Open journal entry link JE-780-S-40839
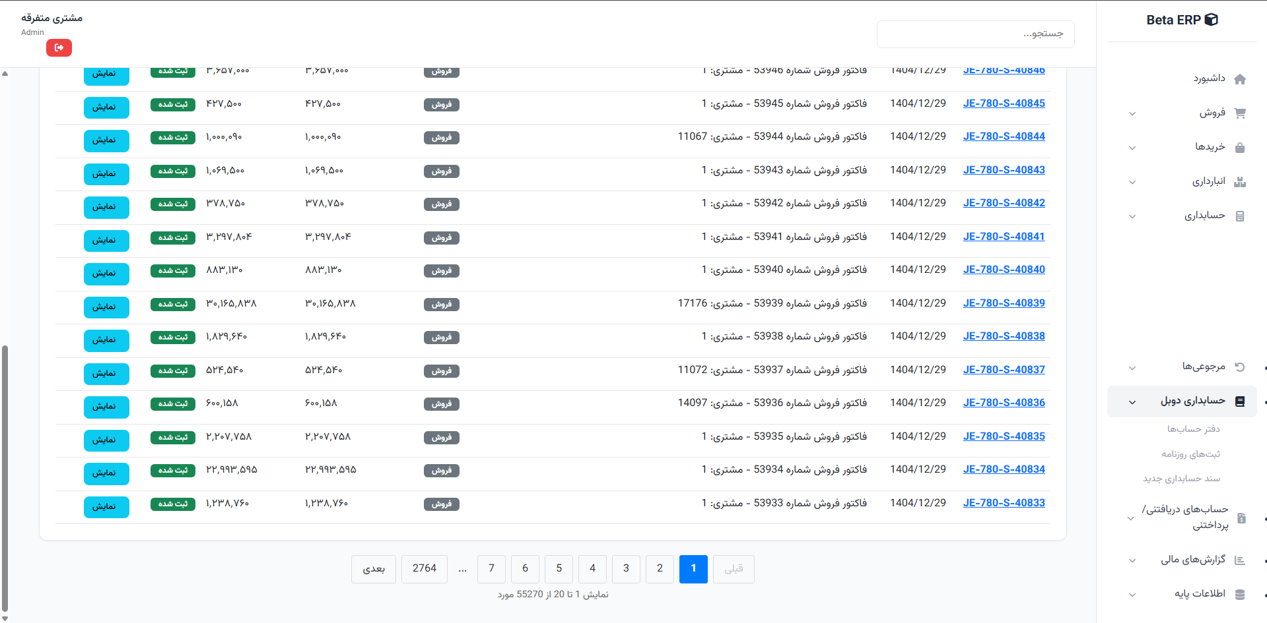The image size is (1267, 623). (x=1004, y=303)
